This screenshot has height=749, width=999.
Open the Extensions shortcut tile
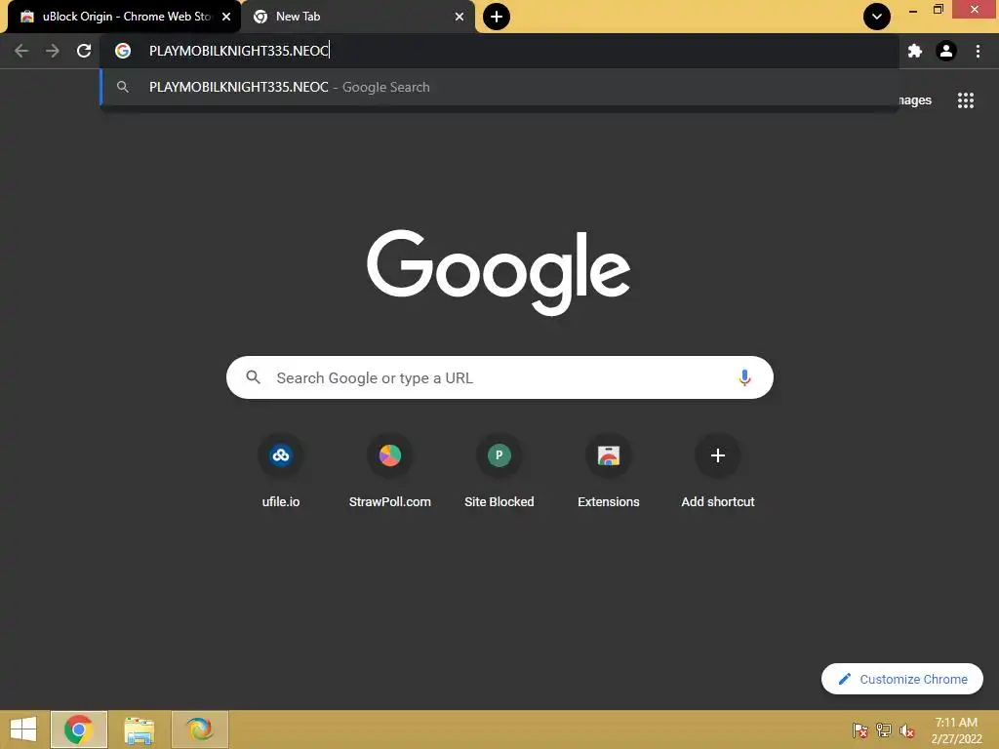click(609, 471)
